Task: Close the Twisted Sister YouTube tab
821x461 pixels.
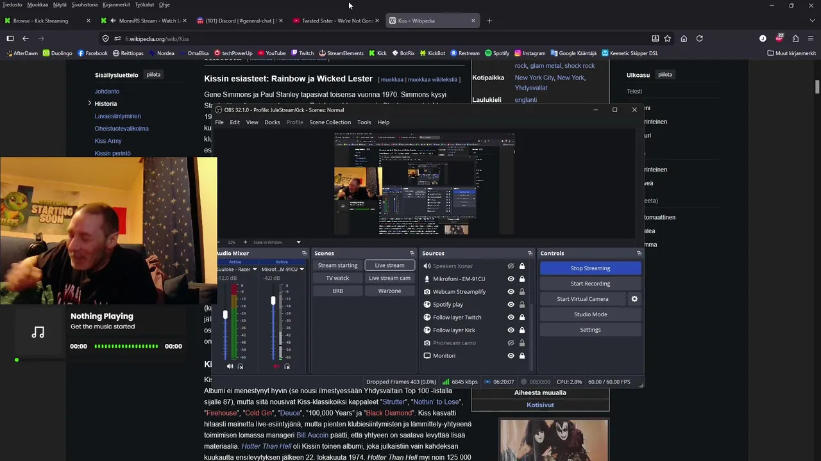Action: [x=377, y=20]
